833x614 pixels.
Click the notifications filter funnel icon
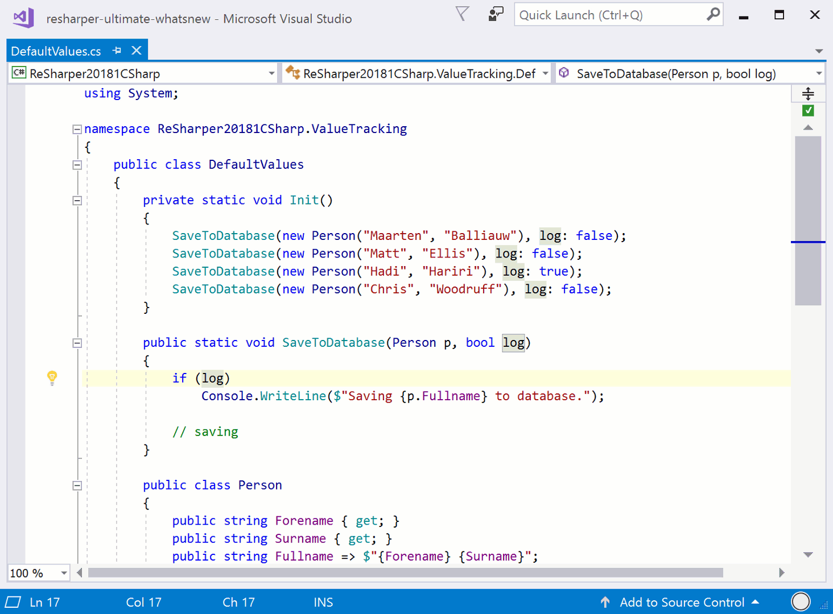click(462, 14)
